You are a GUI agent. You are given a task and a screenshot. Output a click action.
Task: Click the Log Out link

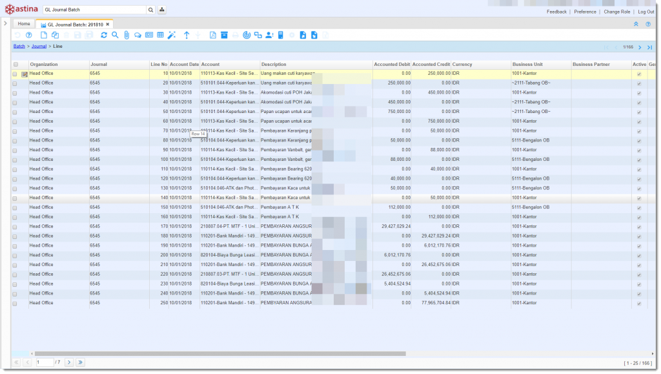click(x=646, y=12)
